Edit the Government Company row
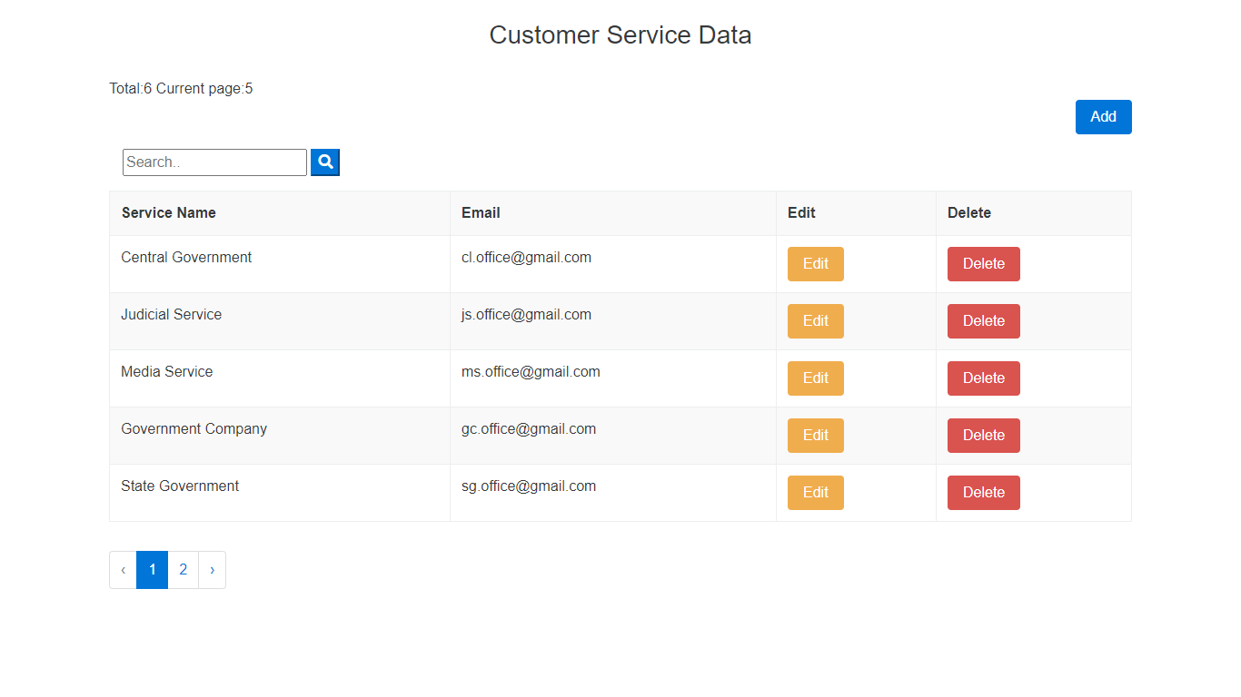 click(x=815, y=436)
